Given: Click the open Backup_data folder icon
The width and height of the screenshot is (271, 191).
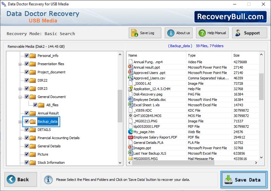Looking at the screenshot, I should point(33,121).
